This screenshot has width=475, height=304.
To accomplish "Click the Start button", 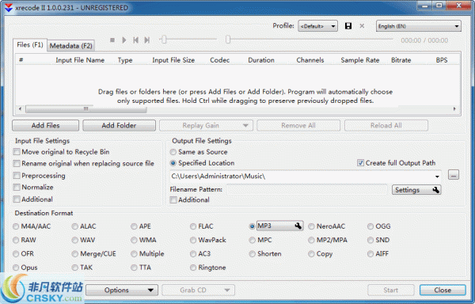I will click(x=391, y=290).
